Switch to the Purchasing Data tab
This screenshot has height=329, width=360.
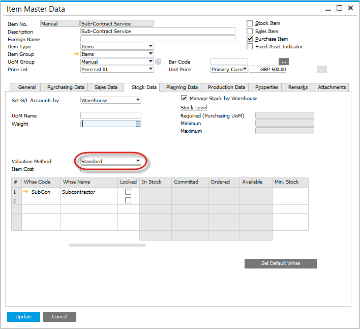pyautogui.click(x=66, y=87)
